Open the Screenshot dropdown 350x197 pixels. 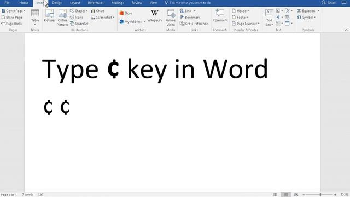point(102,17)
